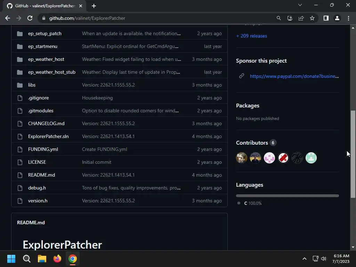Click the lock icon beside the URL
The width and height of the screenshot is (356, 267).
click(44, 18)
